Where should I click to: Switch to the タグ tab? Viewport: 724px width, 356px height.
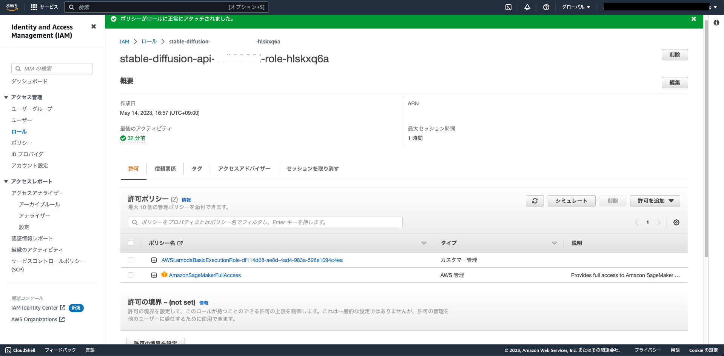pos(197,169)
